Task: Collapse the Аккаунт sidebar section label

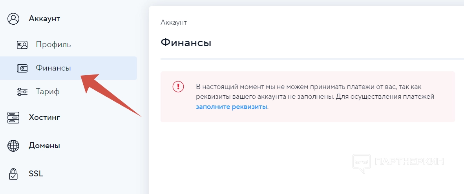Action: [44, 18]
